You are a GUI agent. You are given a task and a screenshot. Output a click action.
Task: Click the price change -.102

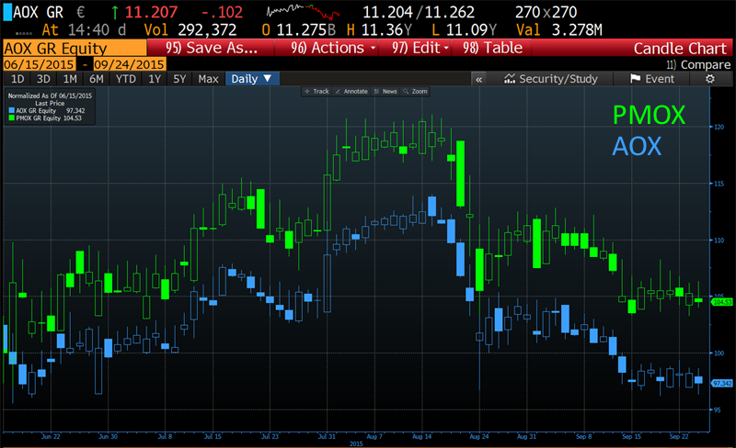tap(222, 12)
